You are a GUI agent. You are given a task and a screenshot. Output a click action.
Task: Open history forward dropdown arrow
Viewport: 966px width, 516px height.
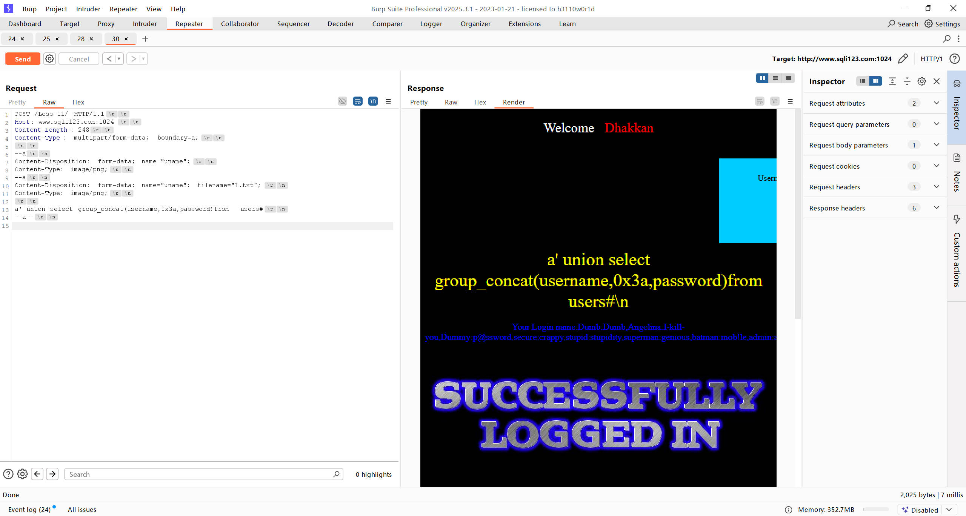tap(143, 59)
